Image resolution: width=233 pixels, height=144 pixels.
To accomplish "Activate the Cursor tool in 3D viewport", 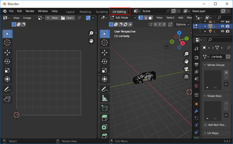I will pyautogui.click(x=105, y=43).
